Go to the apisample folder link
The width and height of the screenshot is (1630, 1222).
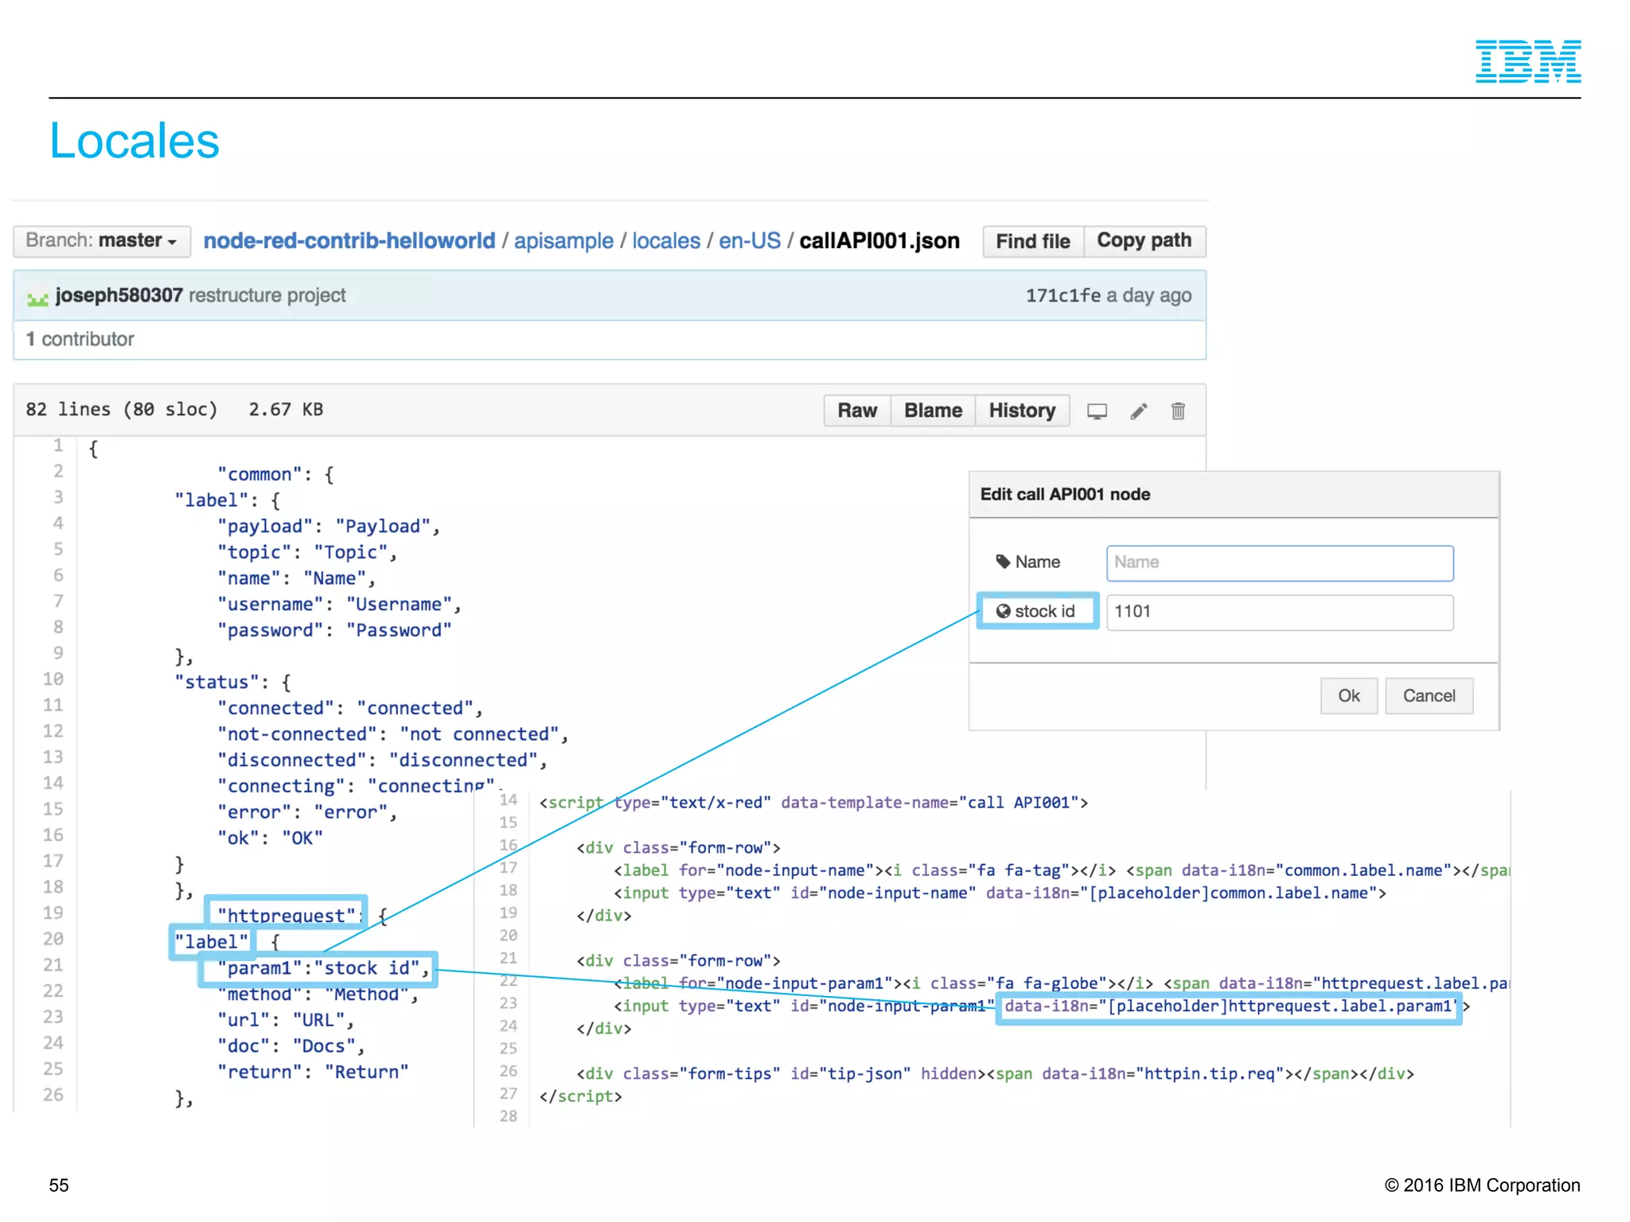tap(563, 241)
